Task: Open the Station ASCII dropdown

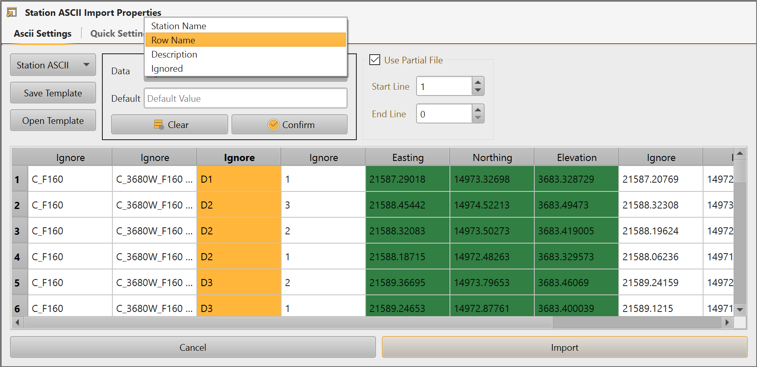Action: [53, 65]
